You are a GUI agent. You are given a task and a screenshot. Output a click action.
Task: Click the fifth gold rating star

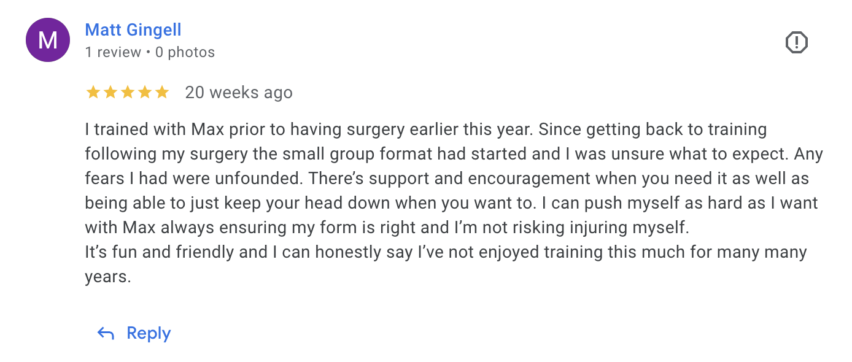coord(162,93)
